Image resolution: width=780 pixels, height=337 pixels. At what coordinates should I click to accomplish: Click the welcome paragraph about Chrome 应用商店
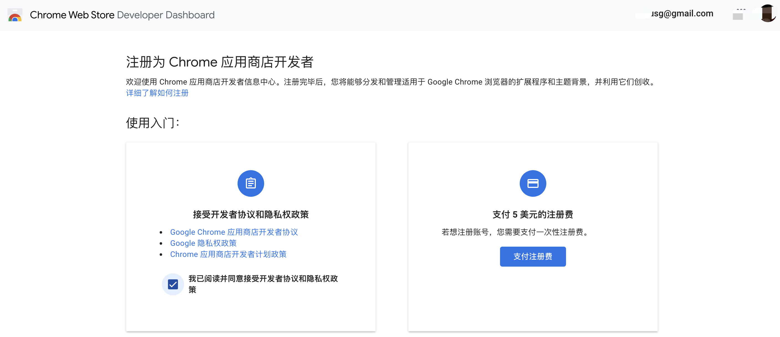[x=391, y=82]
